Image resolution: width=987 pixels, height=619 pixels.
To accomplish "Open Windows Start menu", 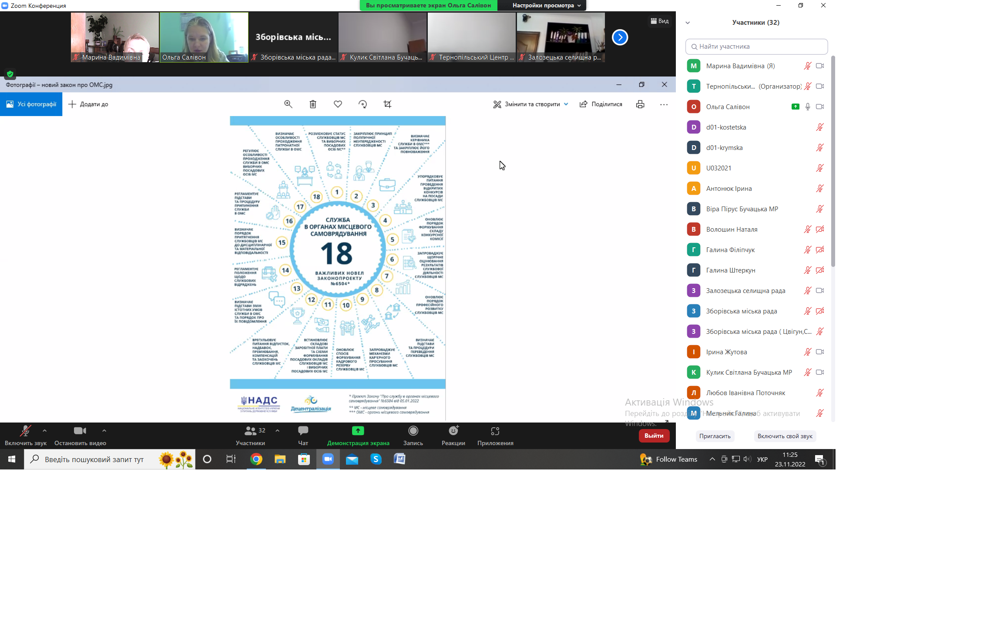I will coord(12,459).
